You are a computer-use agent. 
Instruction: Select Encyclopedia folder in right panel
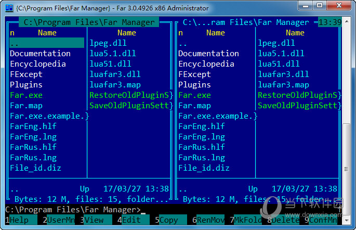point(206,64)
